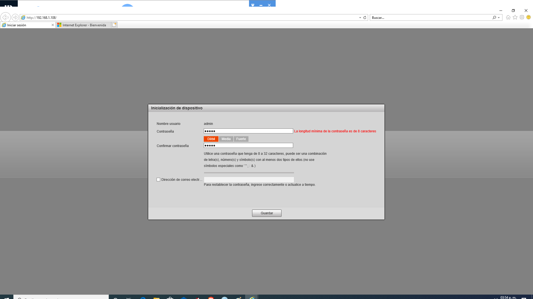The height and width of the screenshot is (299, 533).
Task: Click the Buscar search box
Action: (x=430, y=17)
